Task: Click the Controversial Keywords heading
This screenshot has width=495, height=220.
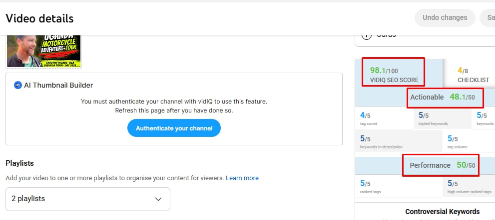Action: (x=442, y=212)
